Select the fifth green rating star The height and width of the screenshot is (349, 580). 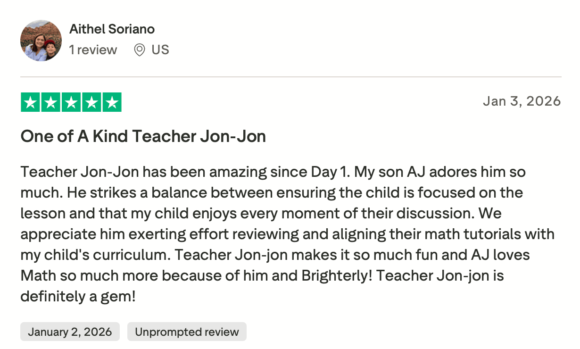[x=112, y=102]
